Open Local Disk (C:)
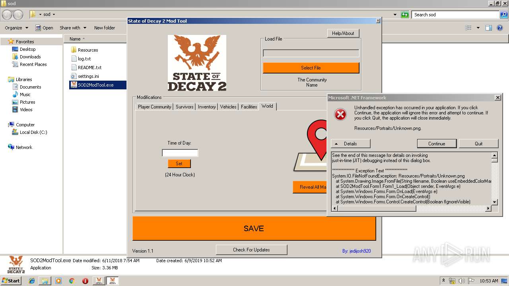 tap(33, 132)
